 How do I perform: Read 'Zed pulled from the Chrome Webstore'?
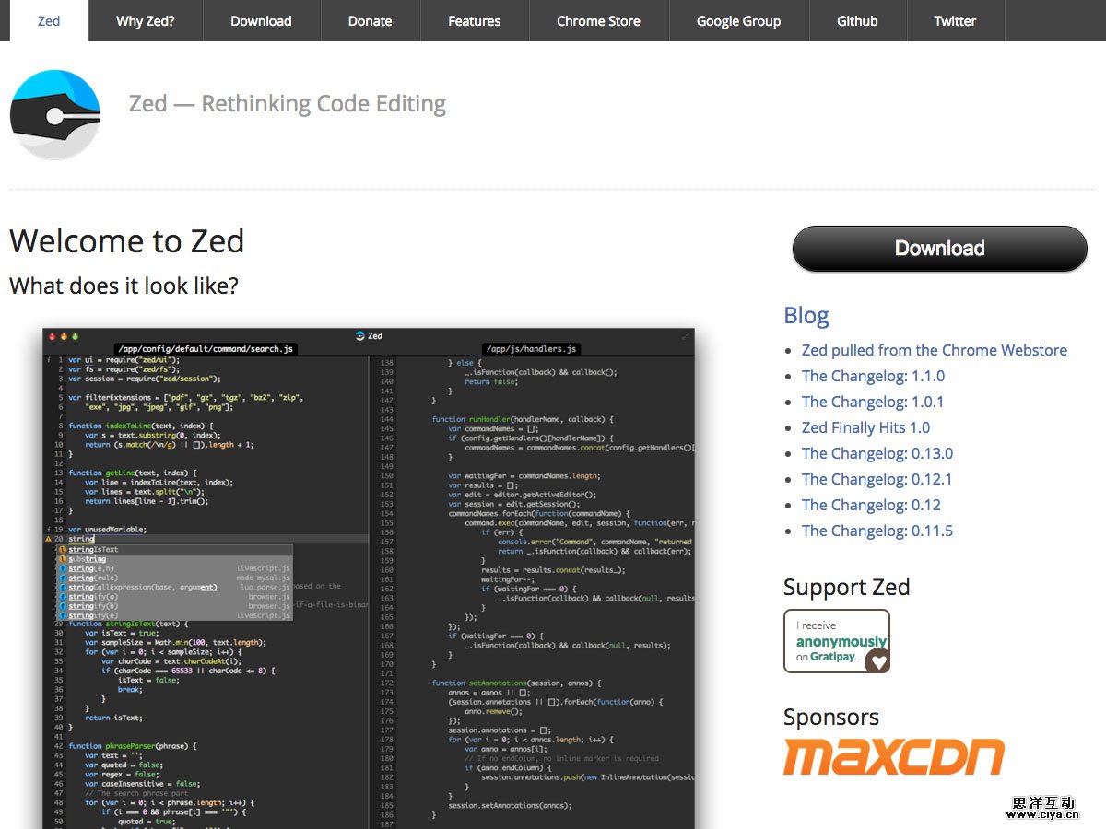coord(935,350)
